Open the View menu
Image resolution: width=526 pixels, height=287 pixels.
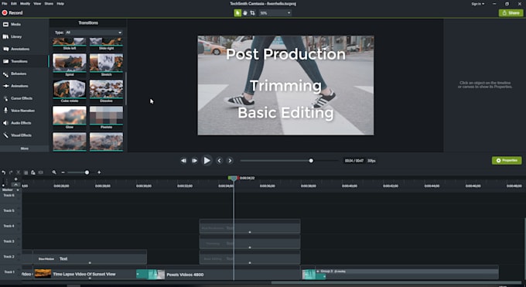coord(37,4)
